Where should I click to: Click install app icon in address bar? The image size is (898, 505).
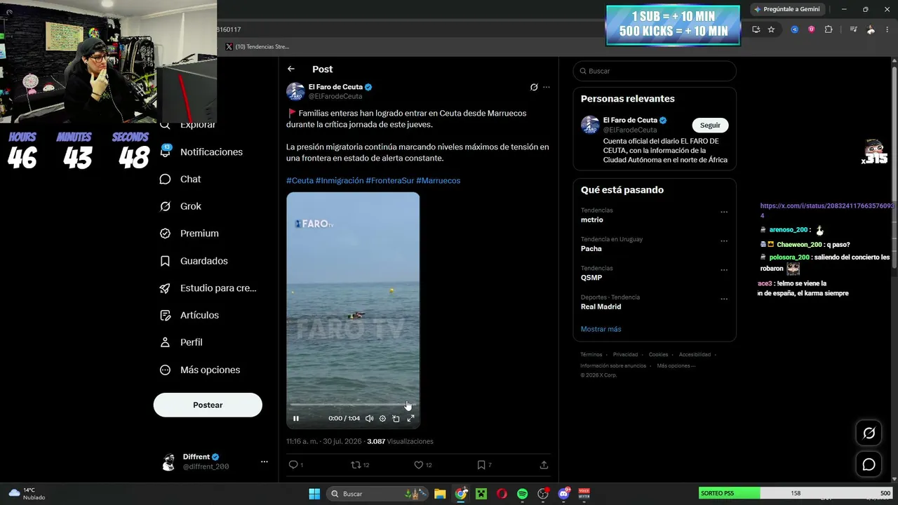click(756, 29)
